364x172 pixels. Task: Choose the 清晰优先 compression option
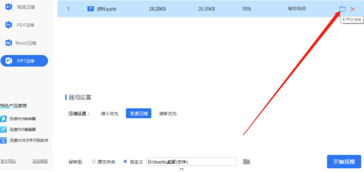coord(168,114)
